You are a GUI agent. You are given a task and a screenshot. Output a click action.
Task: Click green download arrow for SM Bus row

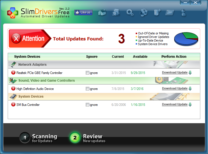190,105
